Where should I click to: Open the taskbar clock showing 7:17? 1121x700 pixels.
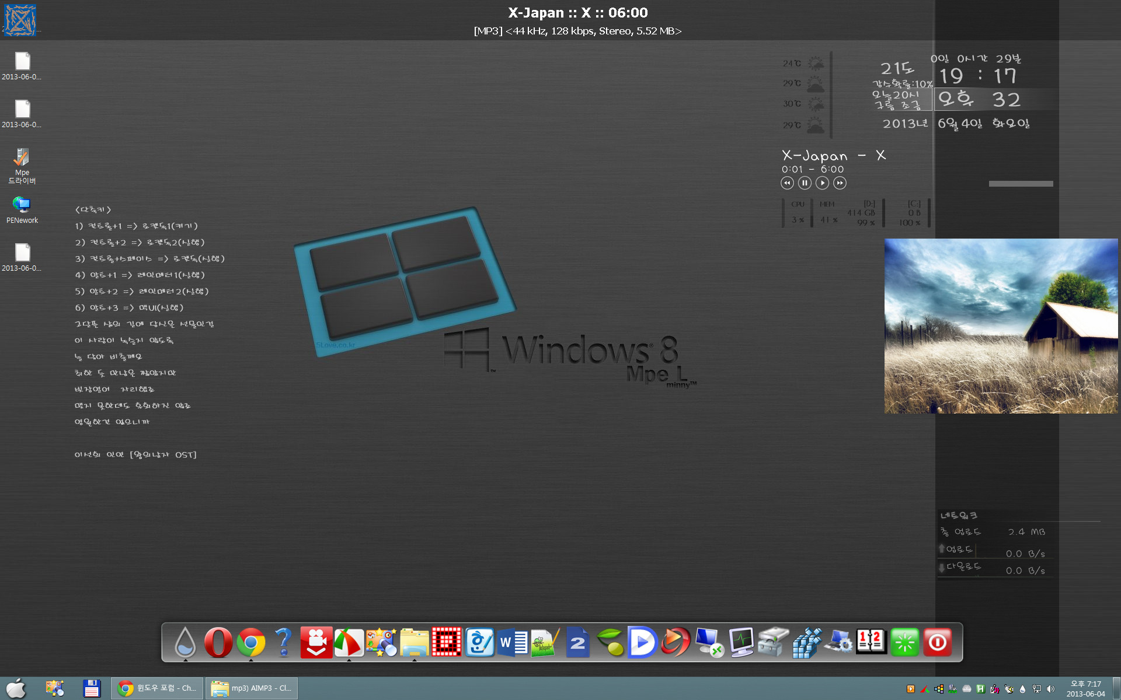coord(1085,688)
